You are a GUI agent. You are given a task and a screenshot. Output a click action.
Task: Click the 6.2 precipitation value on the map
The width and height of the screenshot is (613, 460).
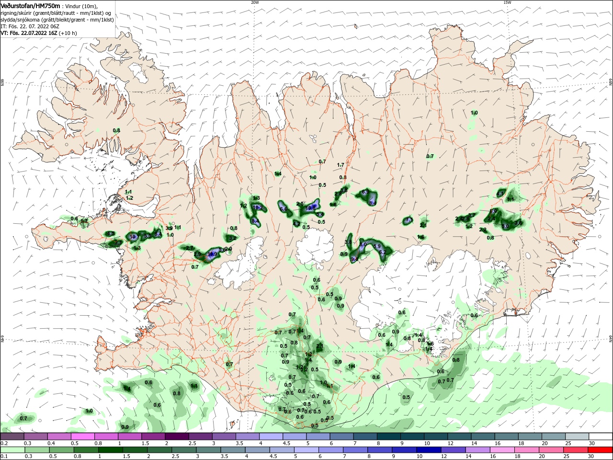(x=382, y=252)
